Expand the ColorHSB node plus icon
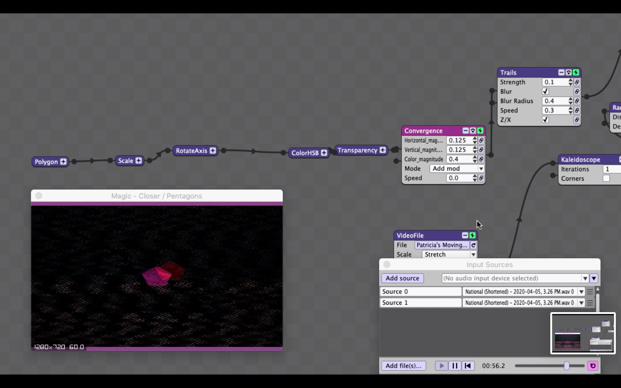621x388 pixels. [324, 153]
